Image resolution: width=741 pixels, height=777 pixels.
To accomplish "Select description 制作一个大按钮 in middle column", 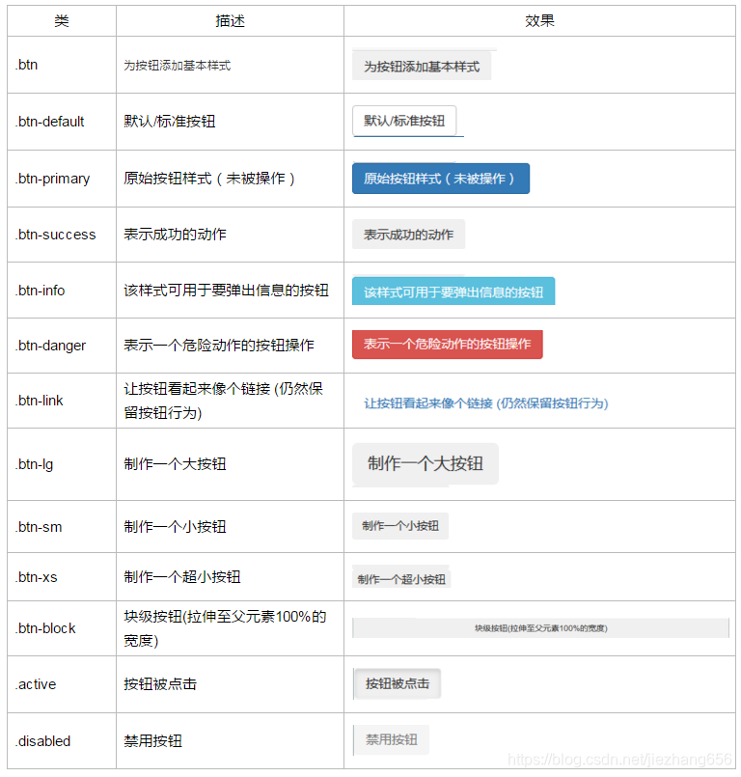I will [175, 464].
